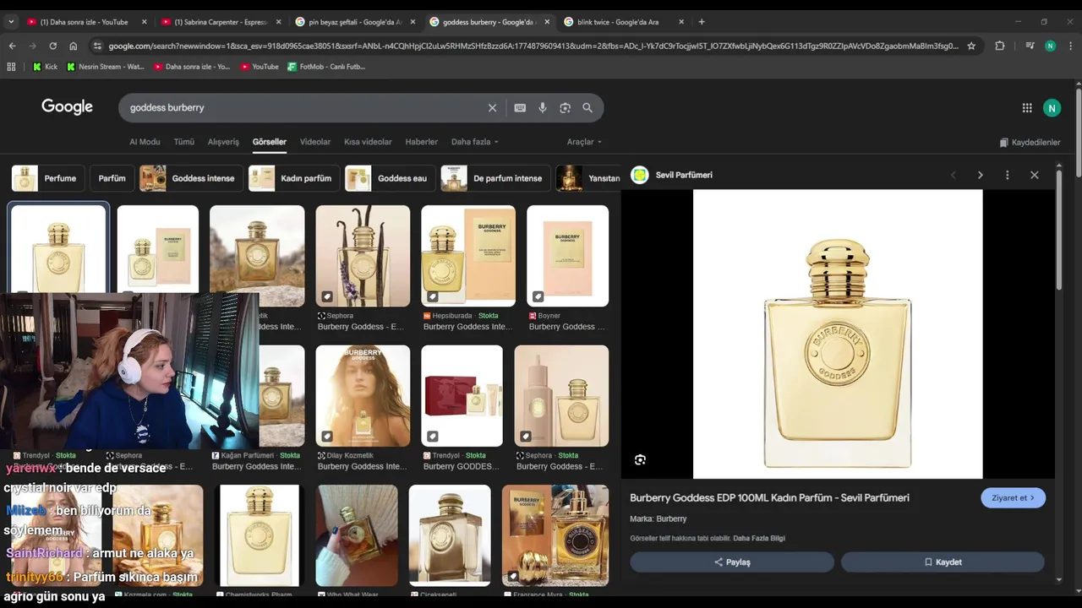Open the bookmarks apps grid icon
1082x608 pixels.
pos(12,67)
